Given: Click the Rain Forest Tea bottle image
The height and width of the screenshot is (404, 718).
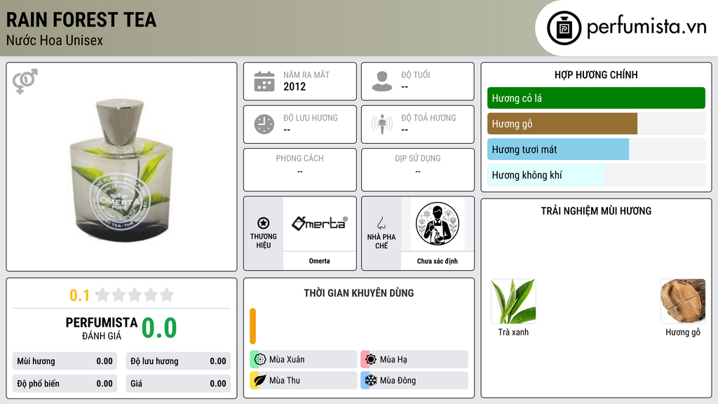Looking at the screenshot, I should [121, 170].
